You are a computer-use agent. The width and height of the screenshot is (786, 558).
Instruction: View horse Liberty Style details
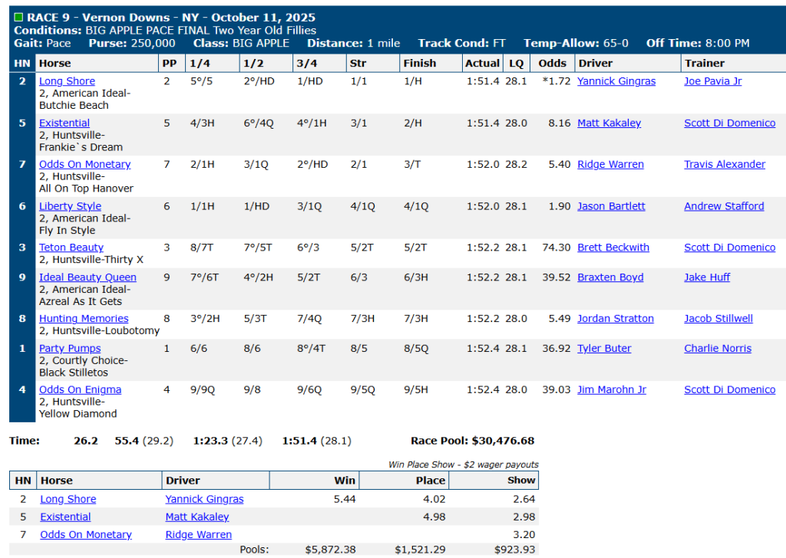point(70,206)
